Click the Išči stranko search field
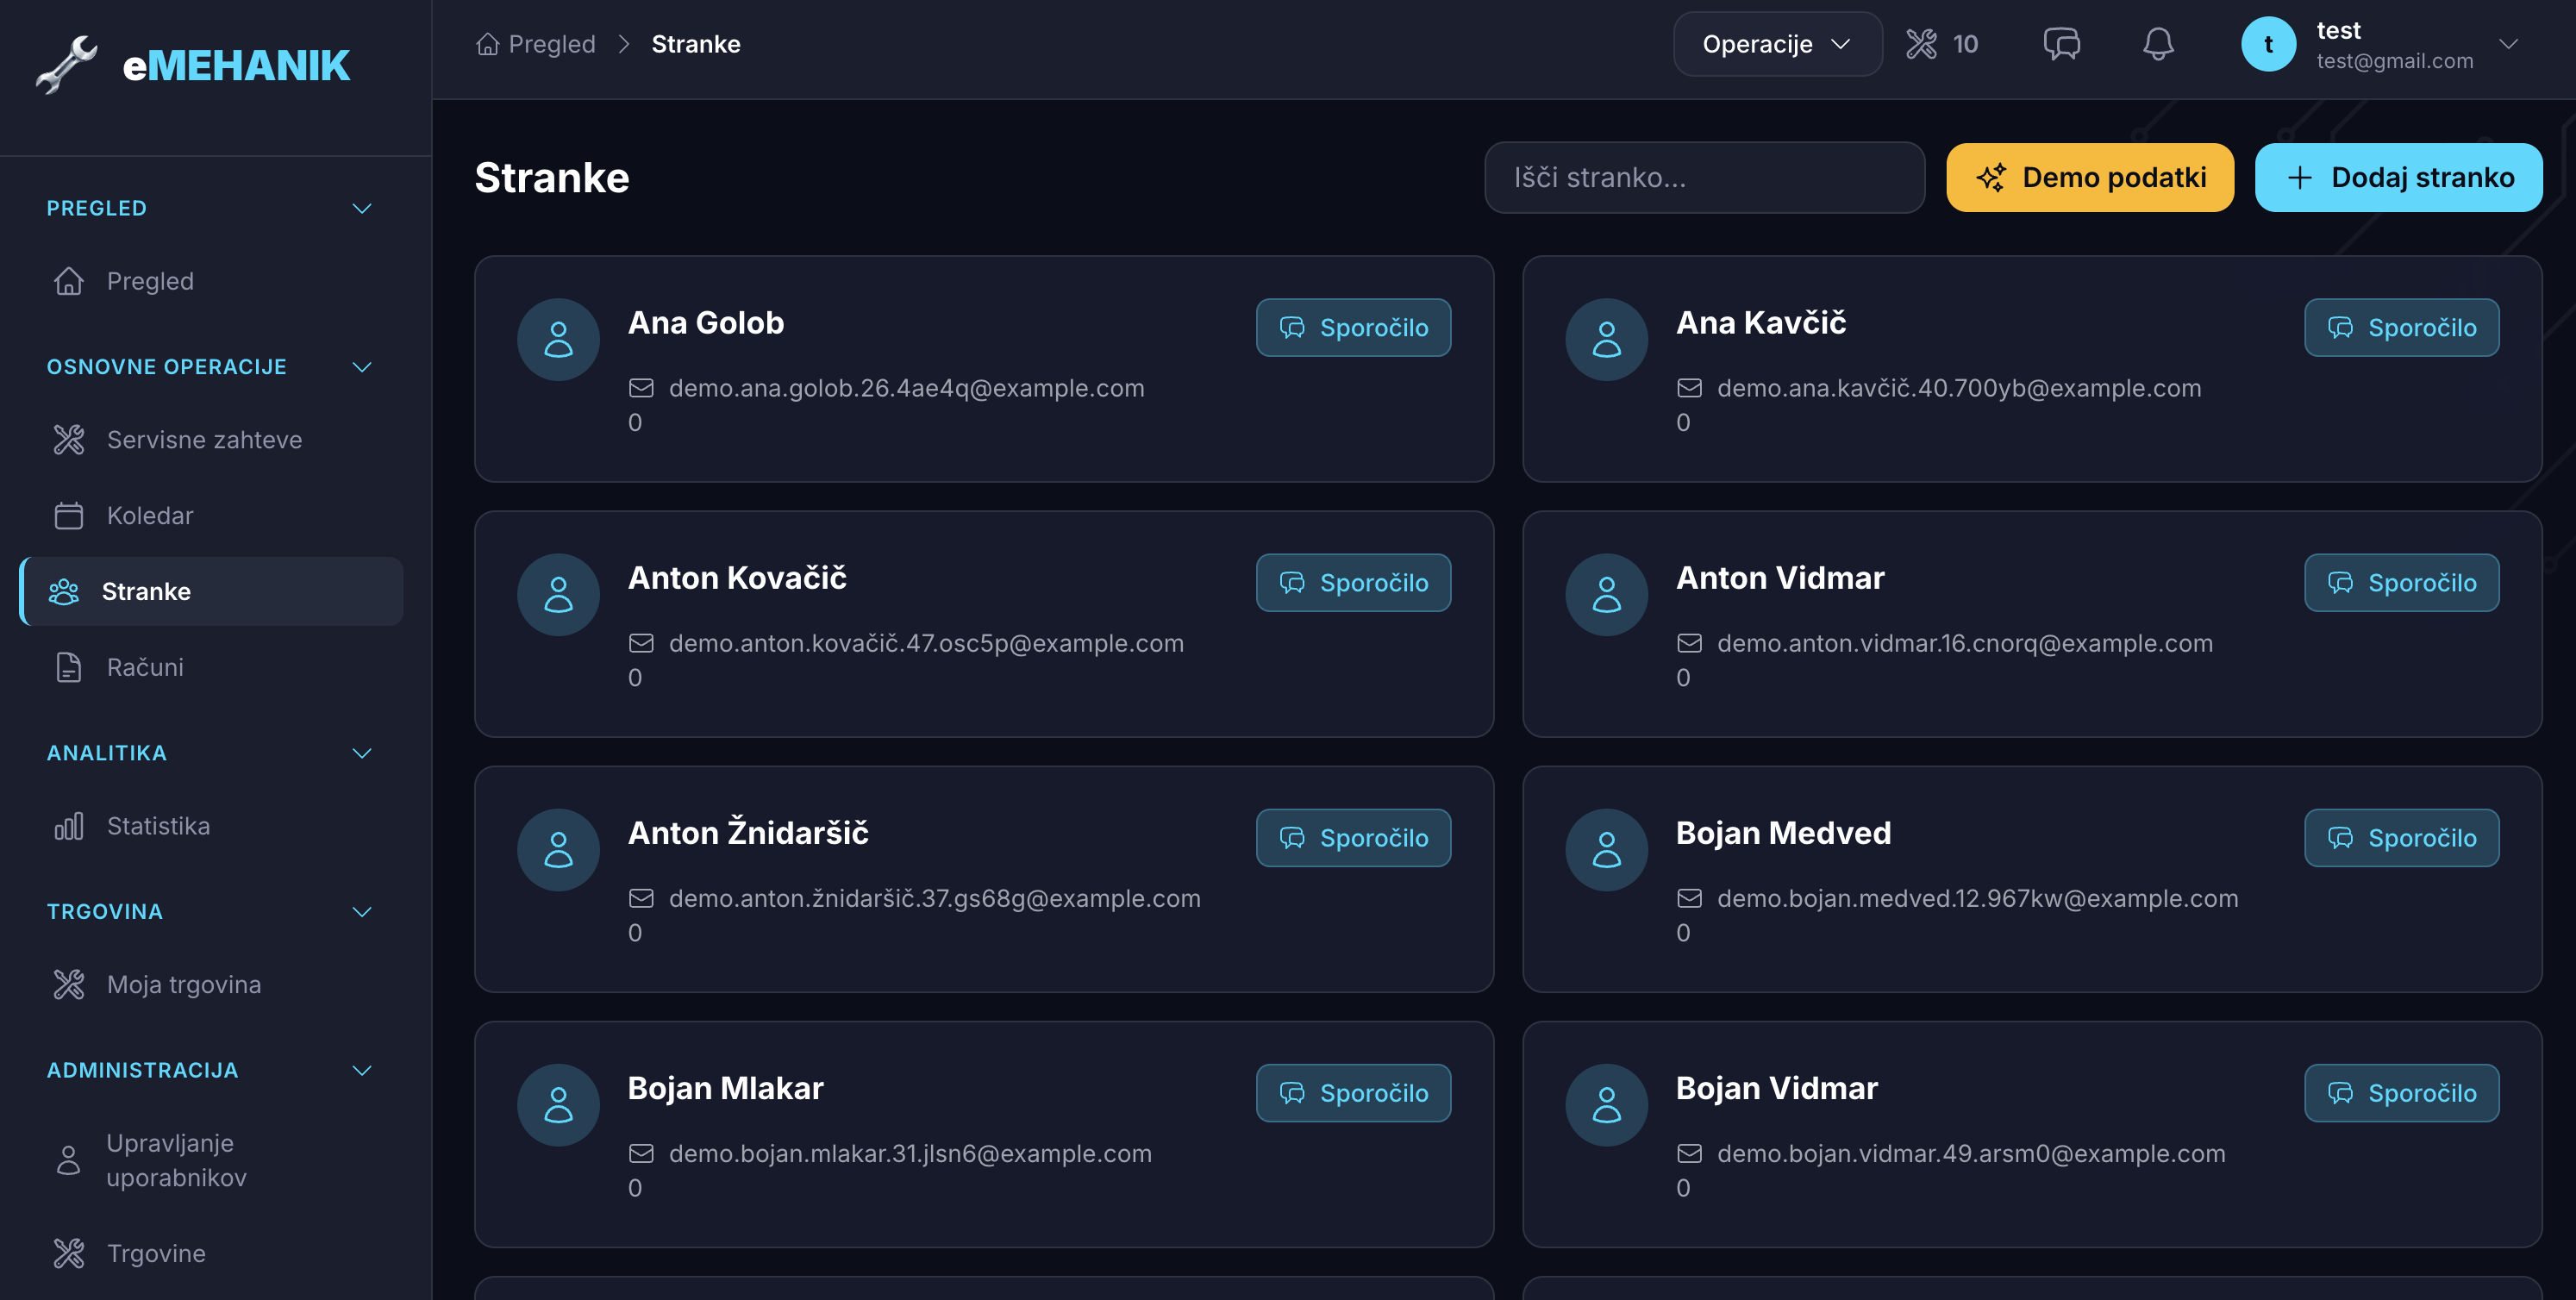Image resolution: width=2576 pixels, height=1300 pixels. pos(1704,178)
